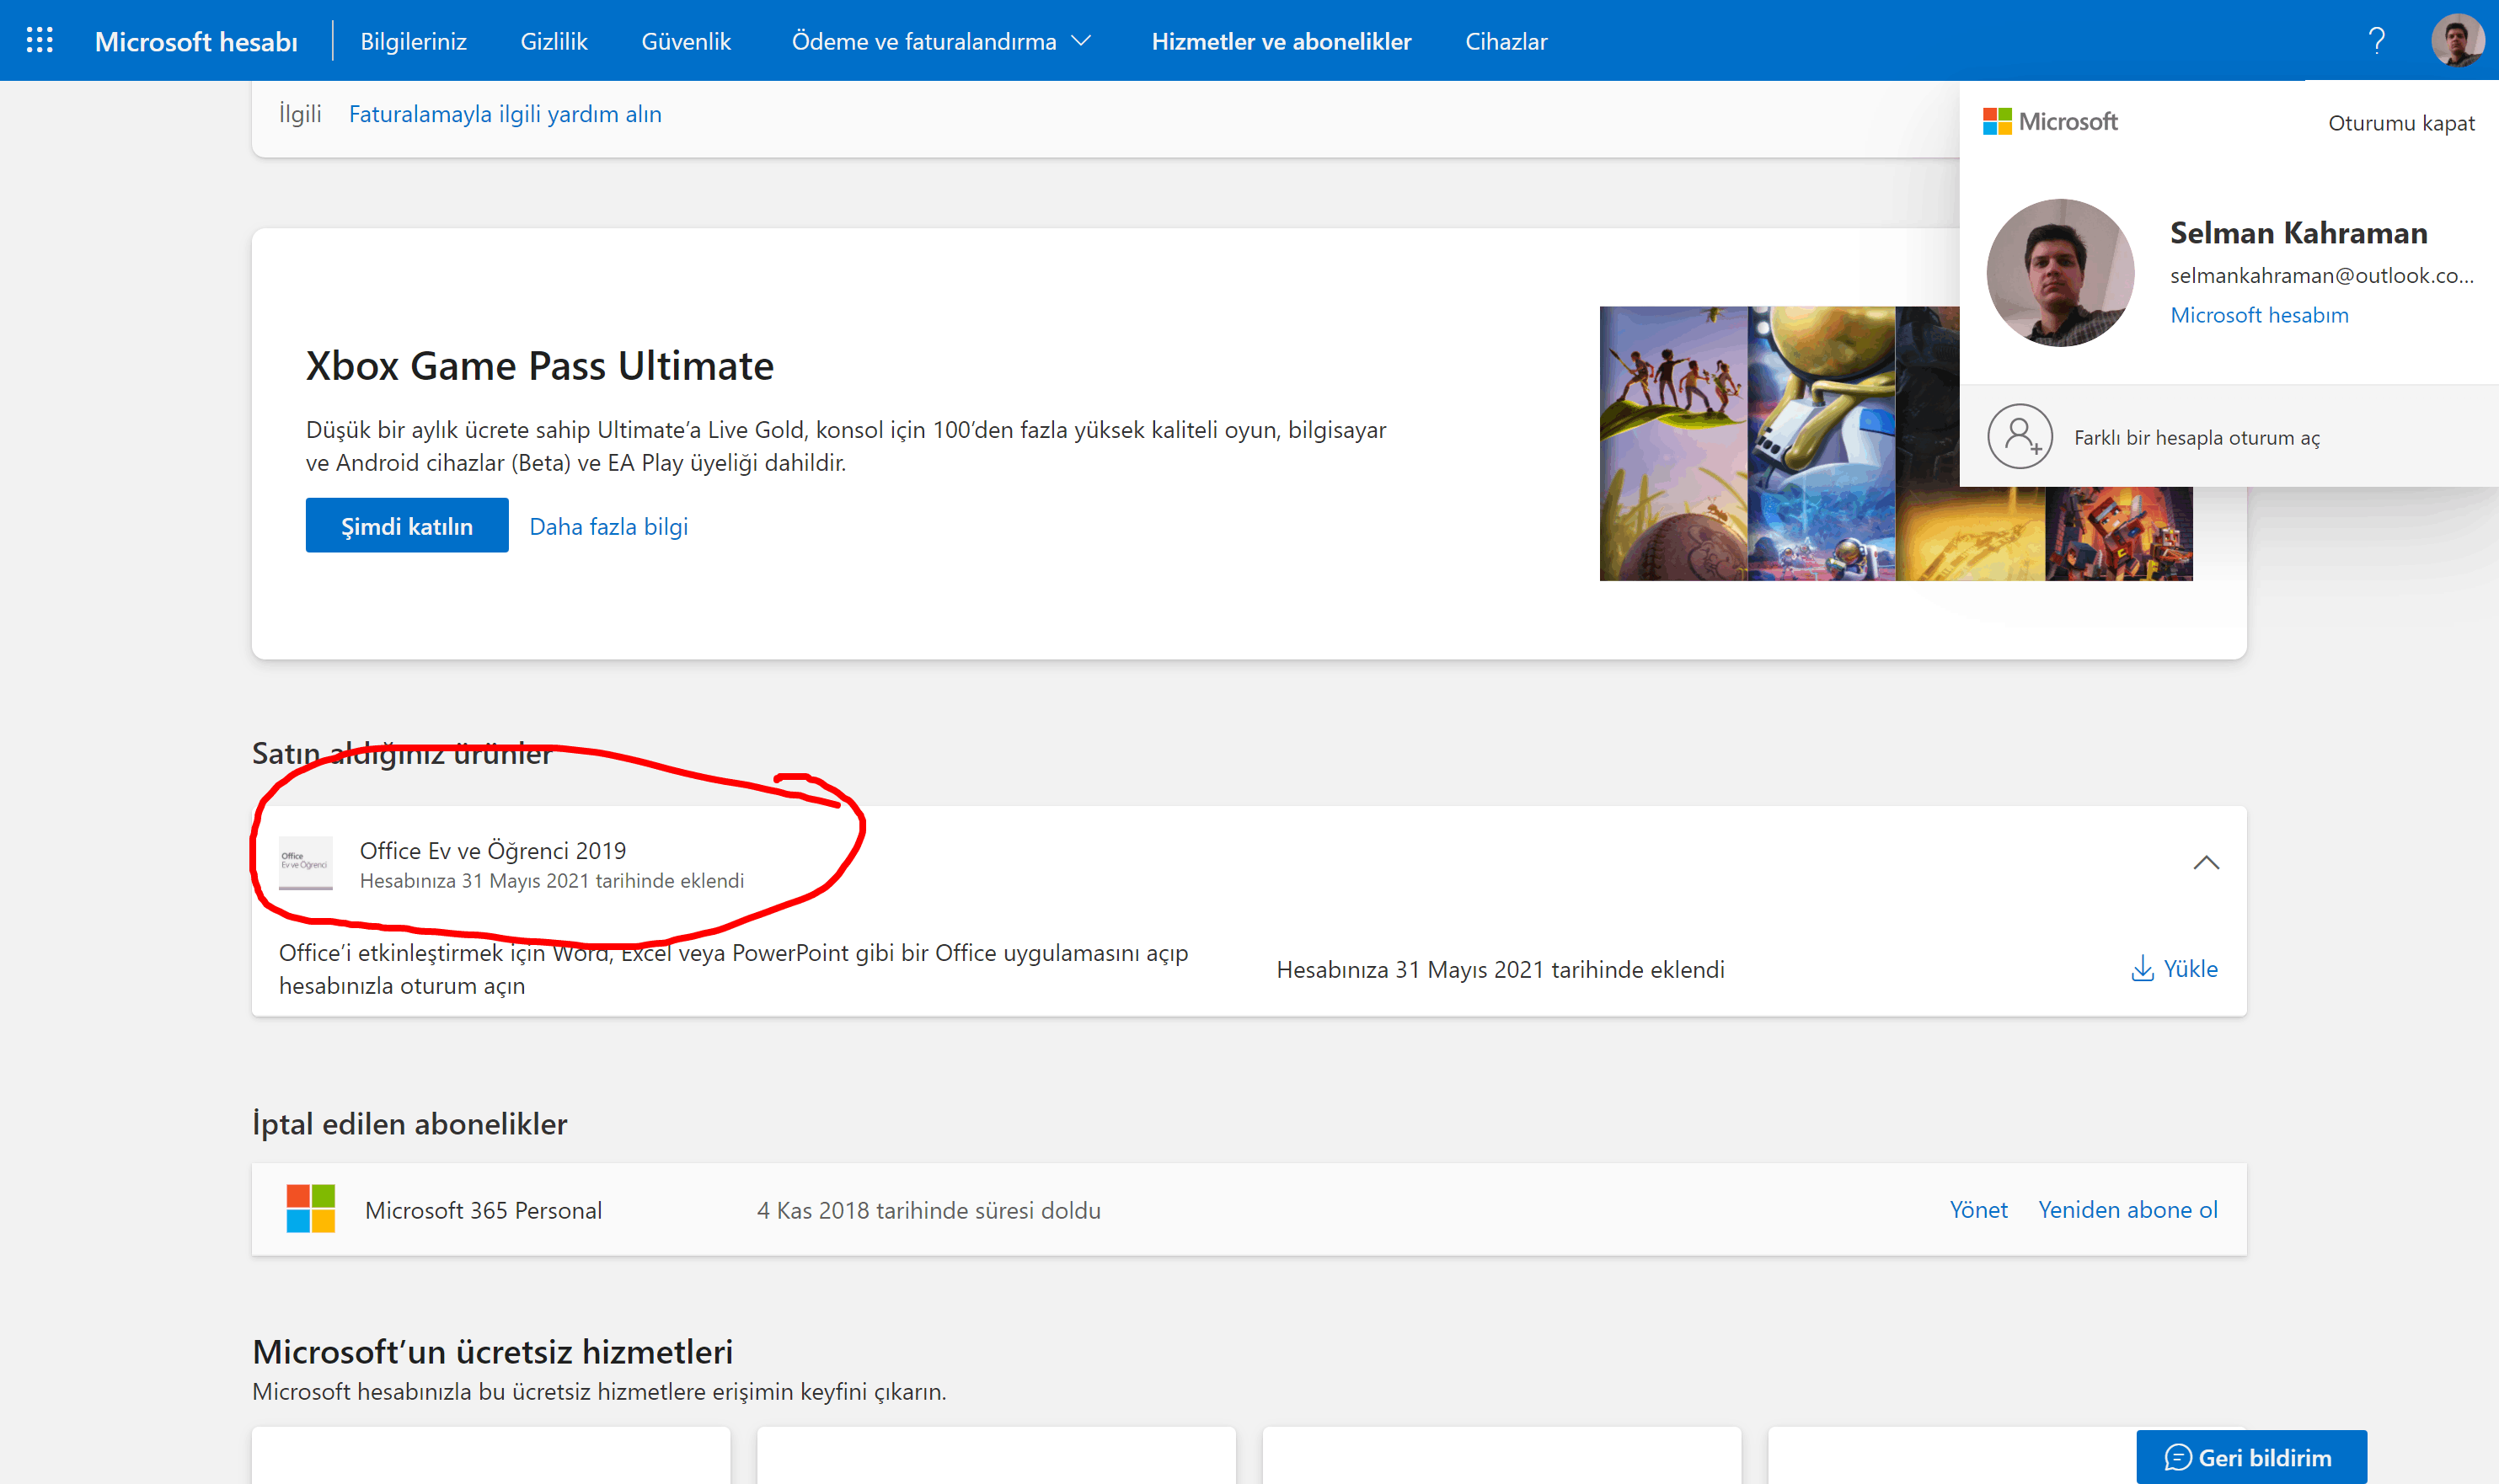Open the Bilgileriniz menu item

coord(413,41)
